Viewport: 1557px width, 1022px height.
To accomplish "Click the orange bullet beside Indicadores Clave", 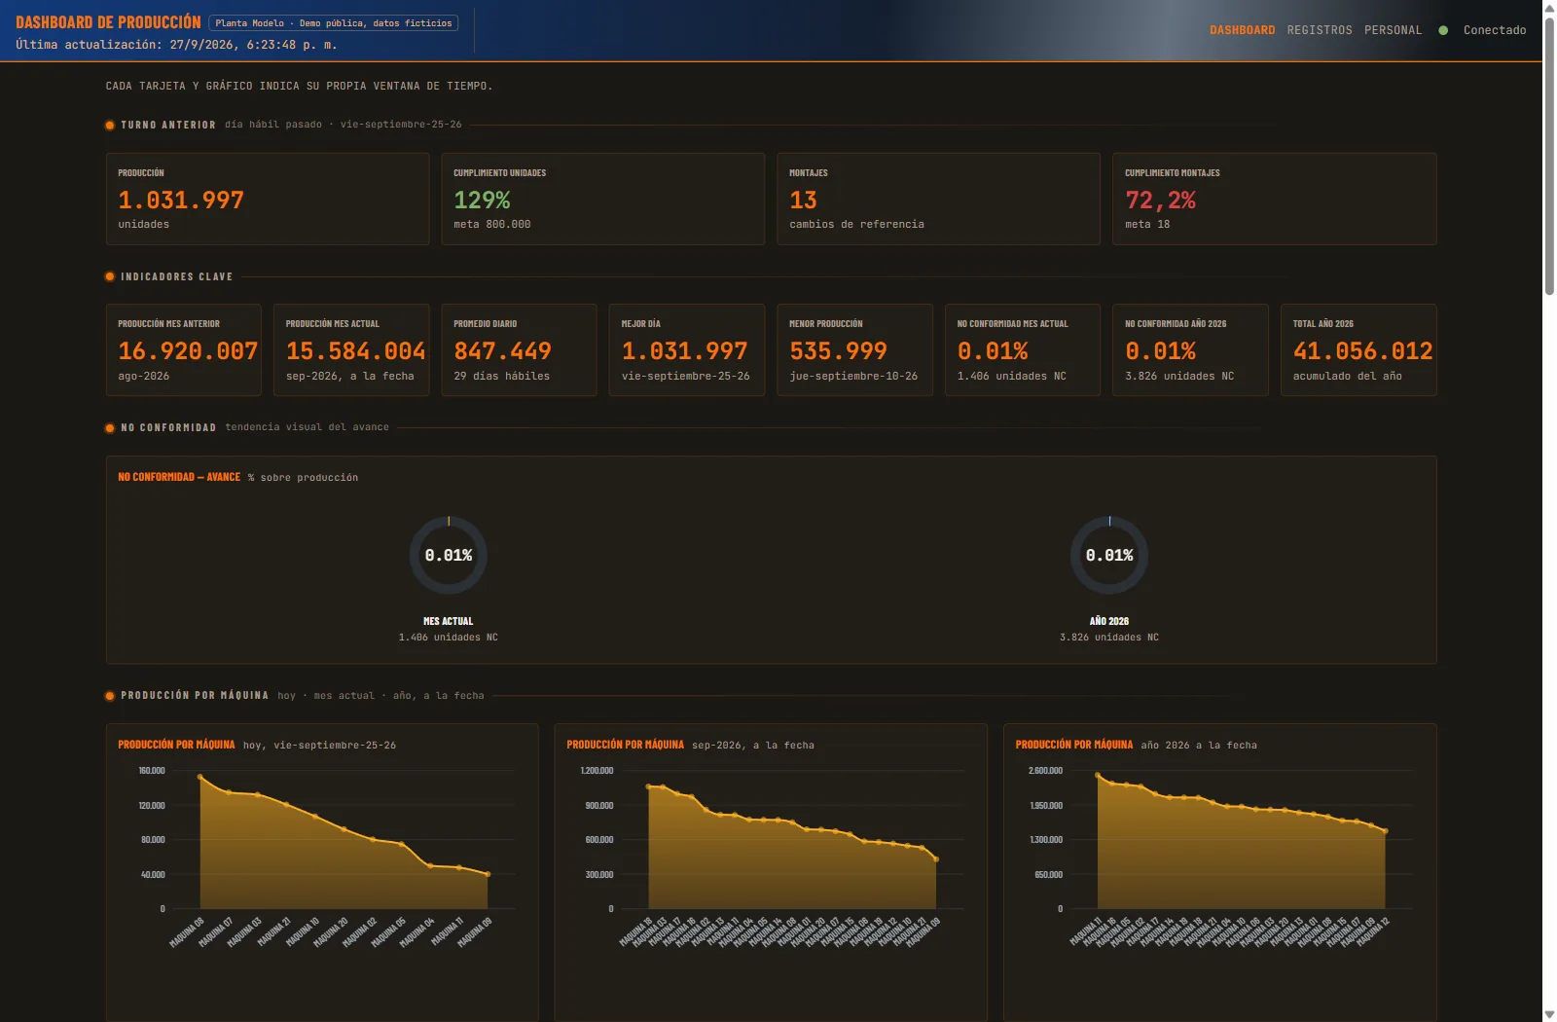I will (x=110, y=276).
